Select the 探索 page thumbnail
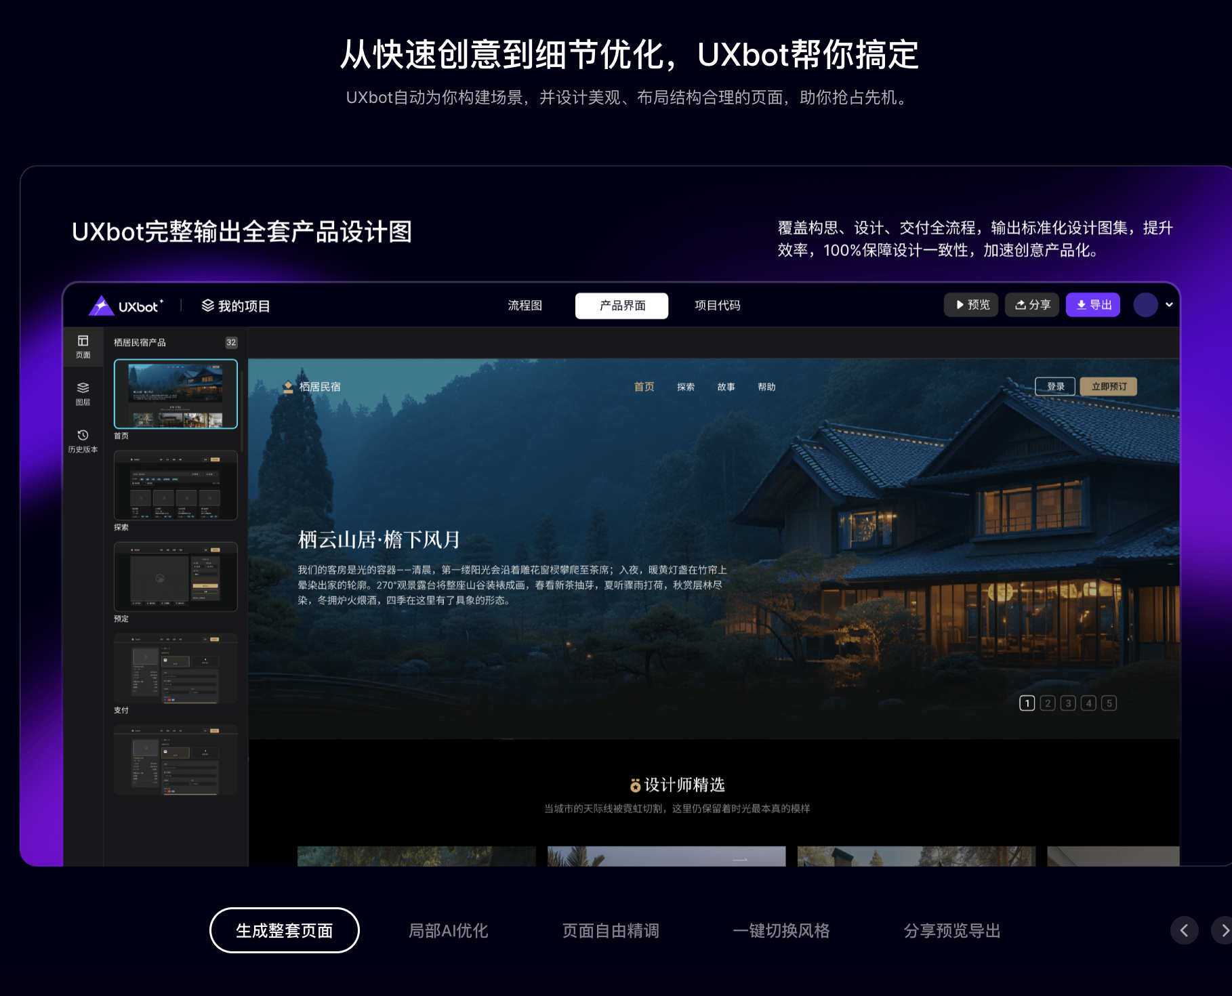This screenshot has height=996, width=1232. click(x=176, y=485)
